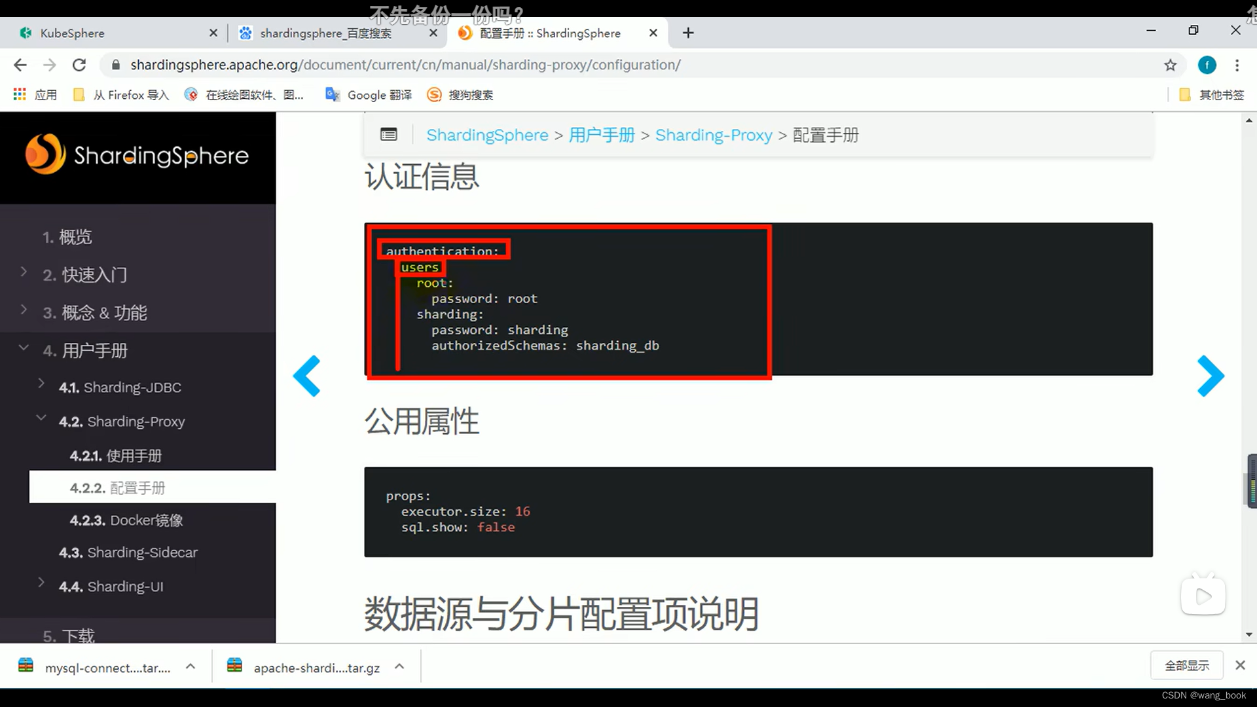Open the Google 翻译 bookmark
Screen dimensions: 1257x707
point(369,95)
